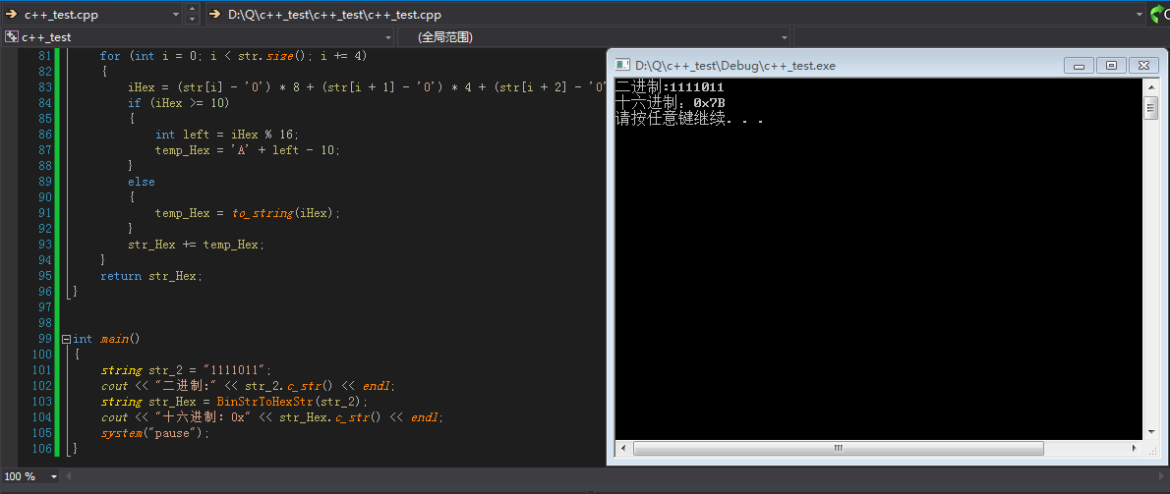Screen dimensions: 1170x494
Task: Click console vertical scrollbar down arrow
Action: point(1150,433)
